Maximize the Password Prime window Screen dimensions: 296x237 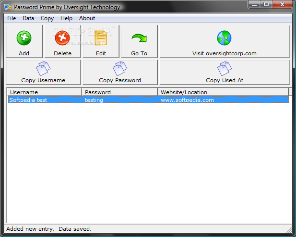point(266,4)
